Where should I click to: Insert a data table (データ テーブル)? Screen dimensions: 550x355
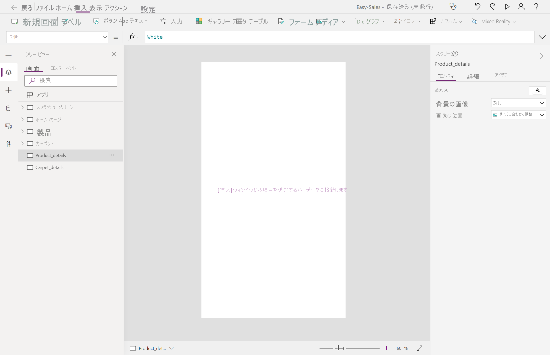[250, 21]
